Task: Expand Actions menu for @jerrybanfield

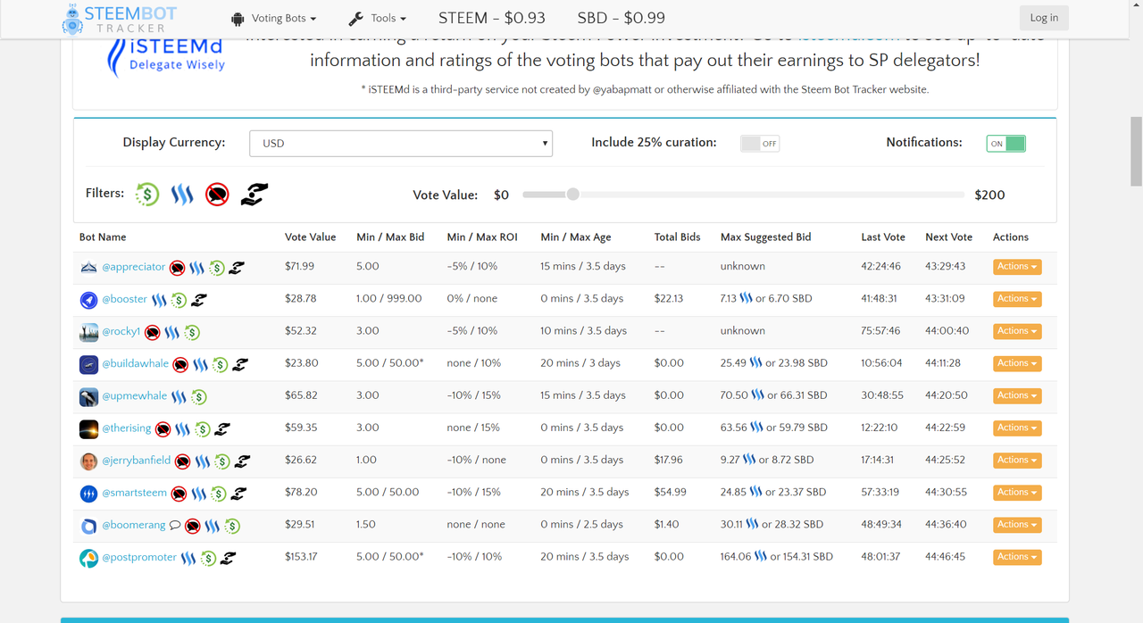Action: [x=1017, y=460]
